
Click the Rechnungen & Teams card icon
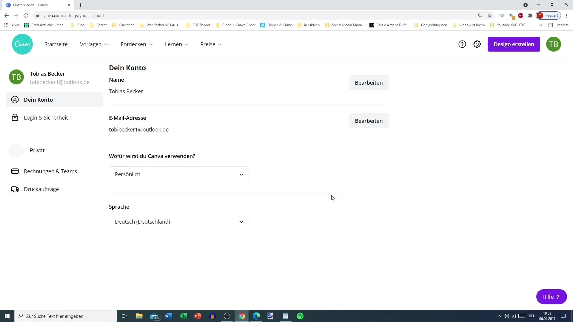[x=15, y=171]
